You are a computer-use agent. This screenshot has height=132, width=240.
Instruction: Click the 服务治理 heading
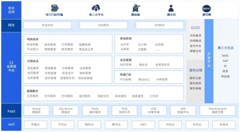[x=196, y=70]
